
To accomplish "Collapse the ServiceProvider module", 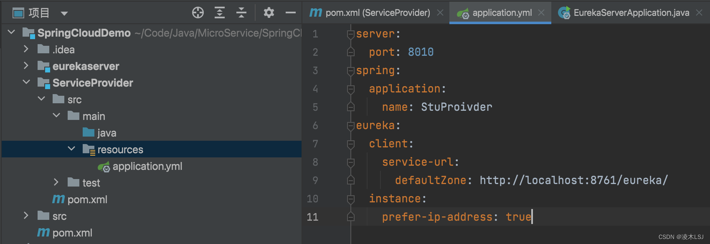I will tap(26, 82).
